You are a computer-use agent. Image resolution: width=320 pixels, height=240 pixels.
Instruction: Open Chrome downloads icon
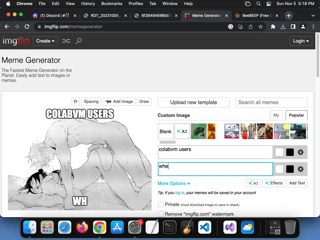pos(283,27)
